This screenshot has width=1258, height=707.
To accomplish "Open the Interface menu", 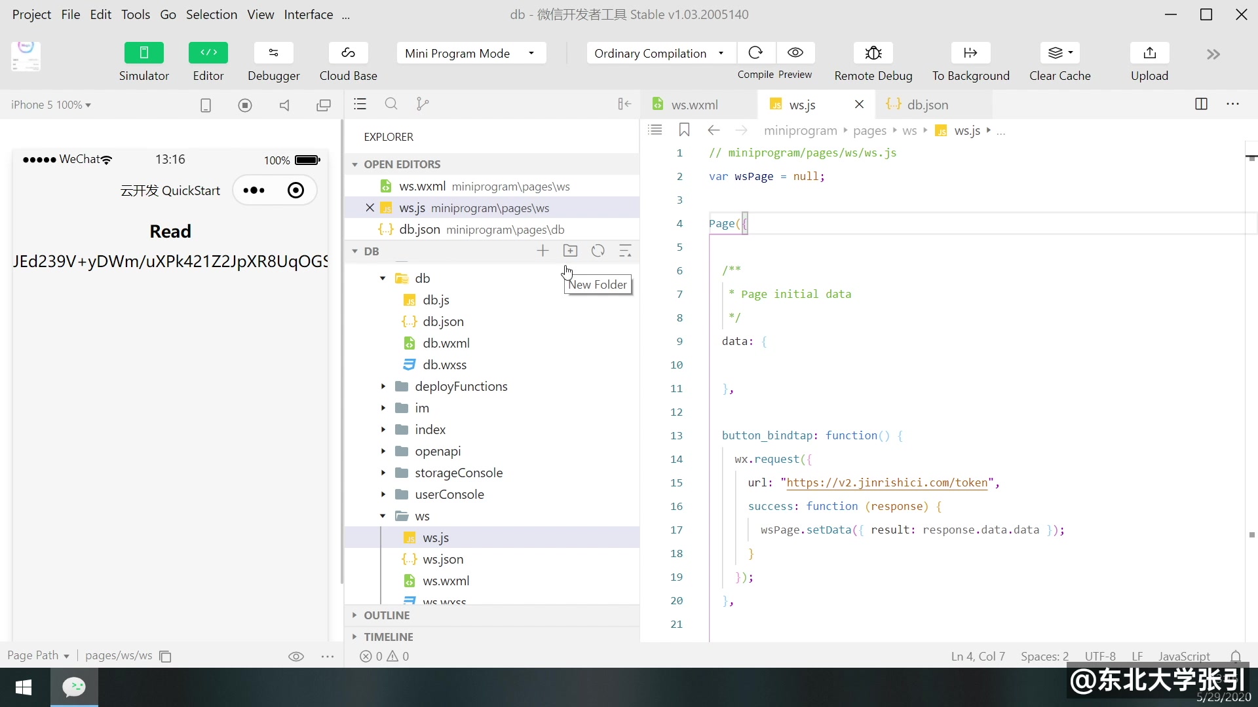I will pyautogui.click(x=309, y=14).
